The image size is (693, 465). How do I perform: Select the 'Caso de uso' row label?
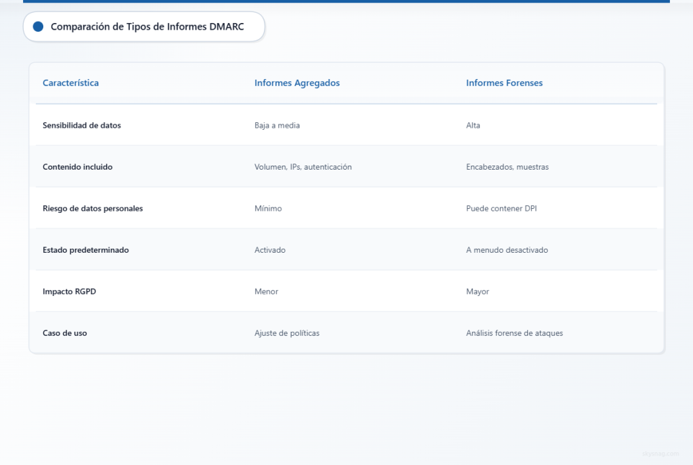coord(64,333)
